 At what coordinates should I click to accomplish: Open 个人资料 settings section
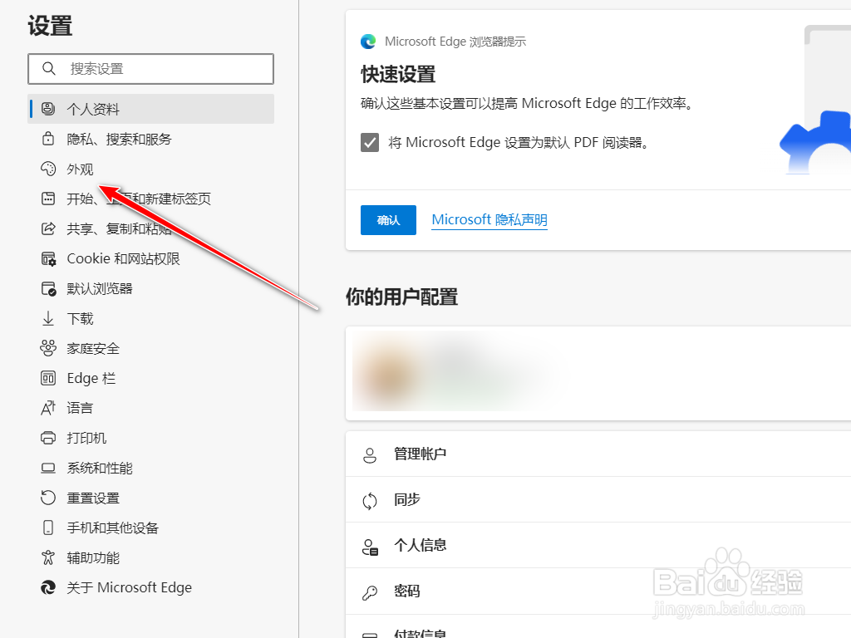[x=151, y=109]
